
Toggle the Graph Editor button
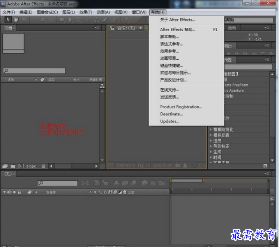point(162,183)
